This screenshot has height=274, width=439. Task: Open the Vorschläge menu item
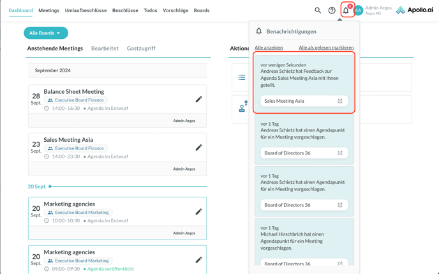(x=175, y=11)
